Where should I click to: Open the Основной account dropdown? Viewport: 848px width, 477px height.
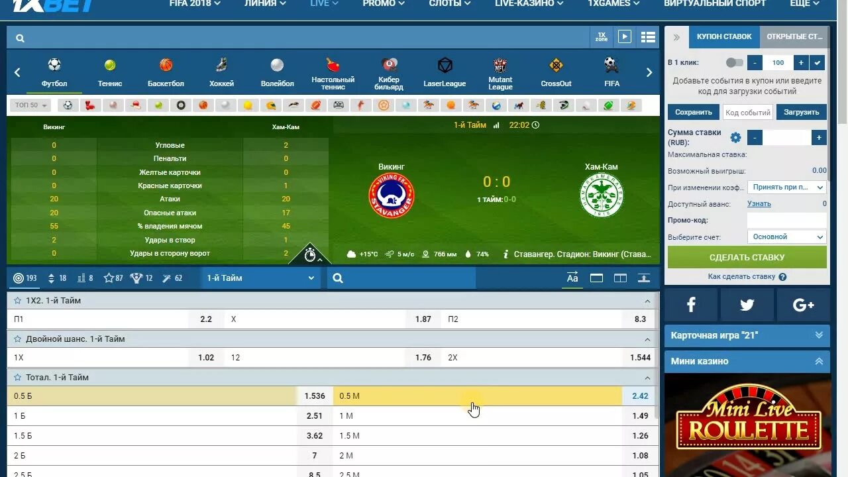tap(786, 237)
